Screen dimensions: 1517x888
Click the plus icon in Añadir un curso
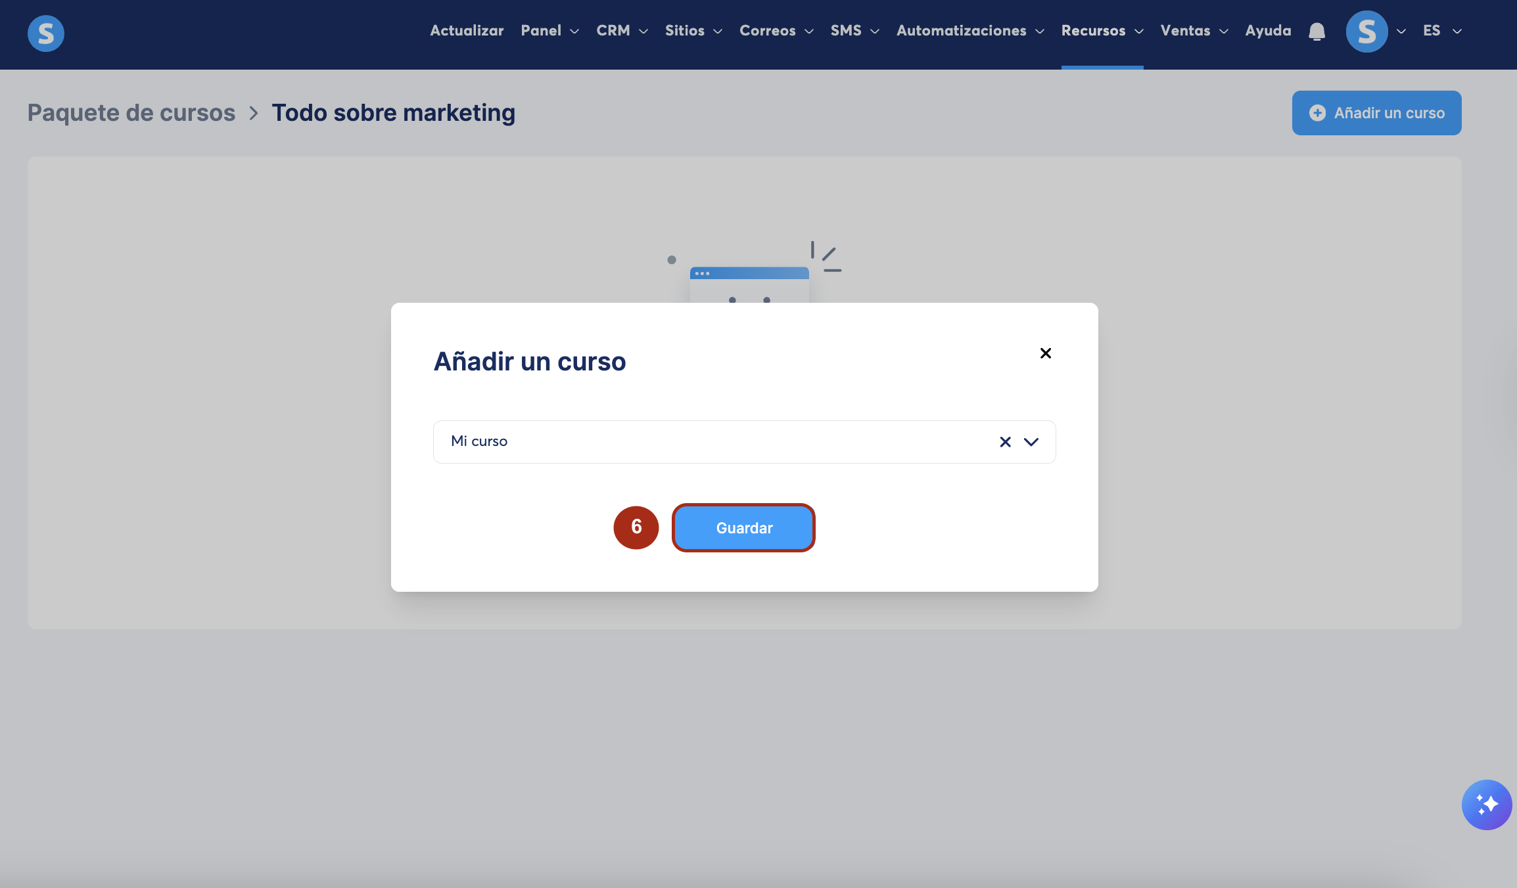(1317, 113)
